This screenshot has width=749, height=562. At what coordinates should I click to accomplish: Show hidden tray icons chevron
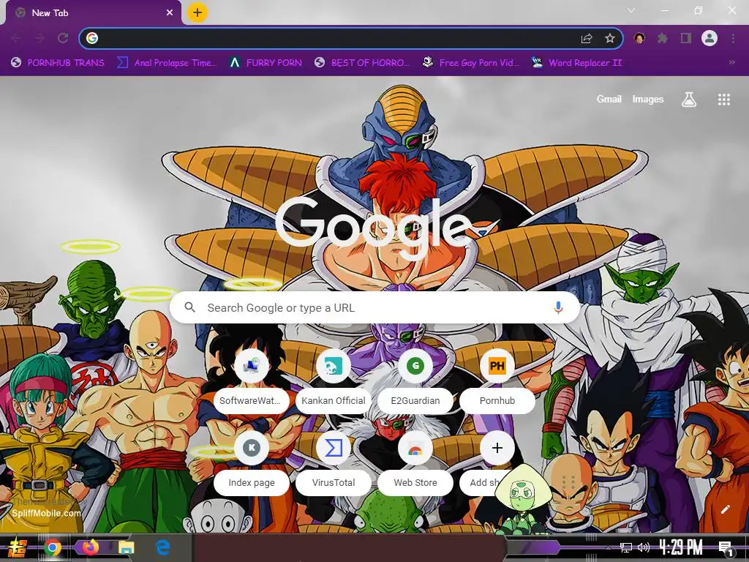pos(608,547)
